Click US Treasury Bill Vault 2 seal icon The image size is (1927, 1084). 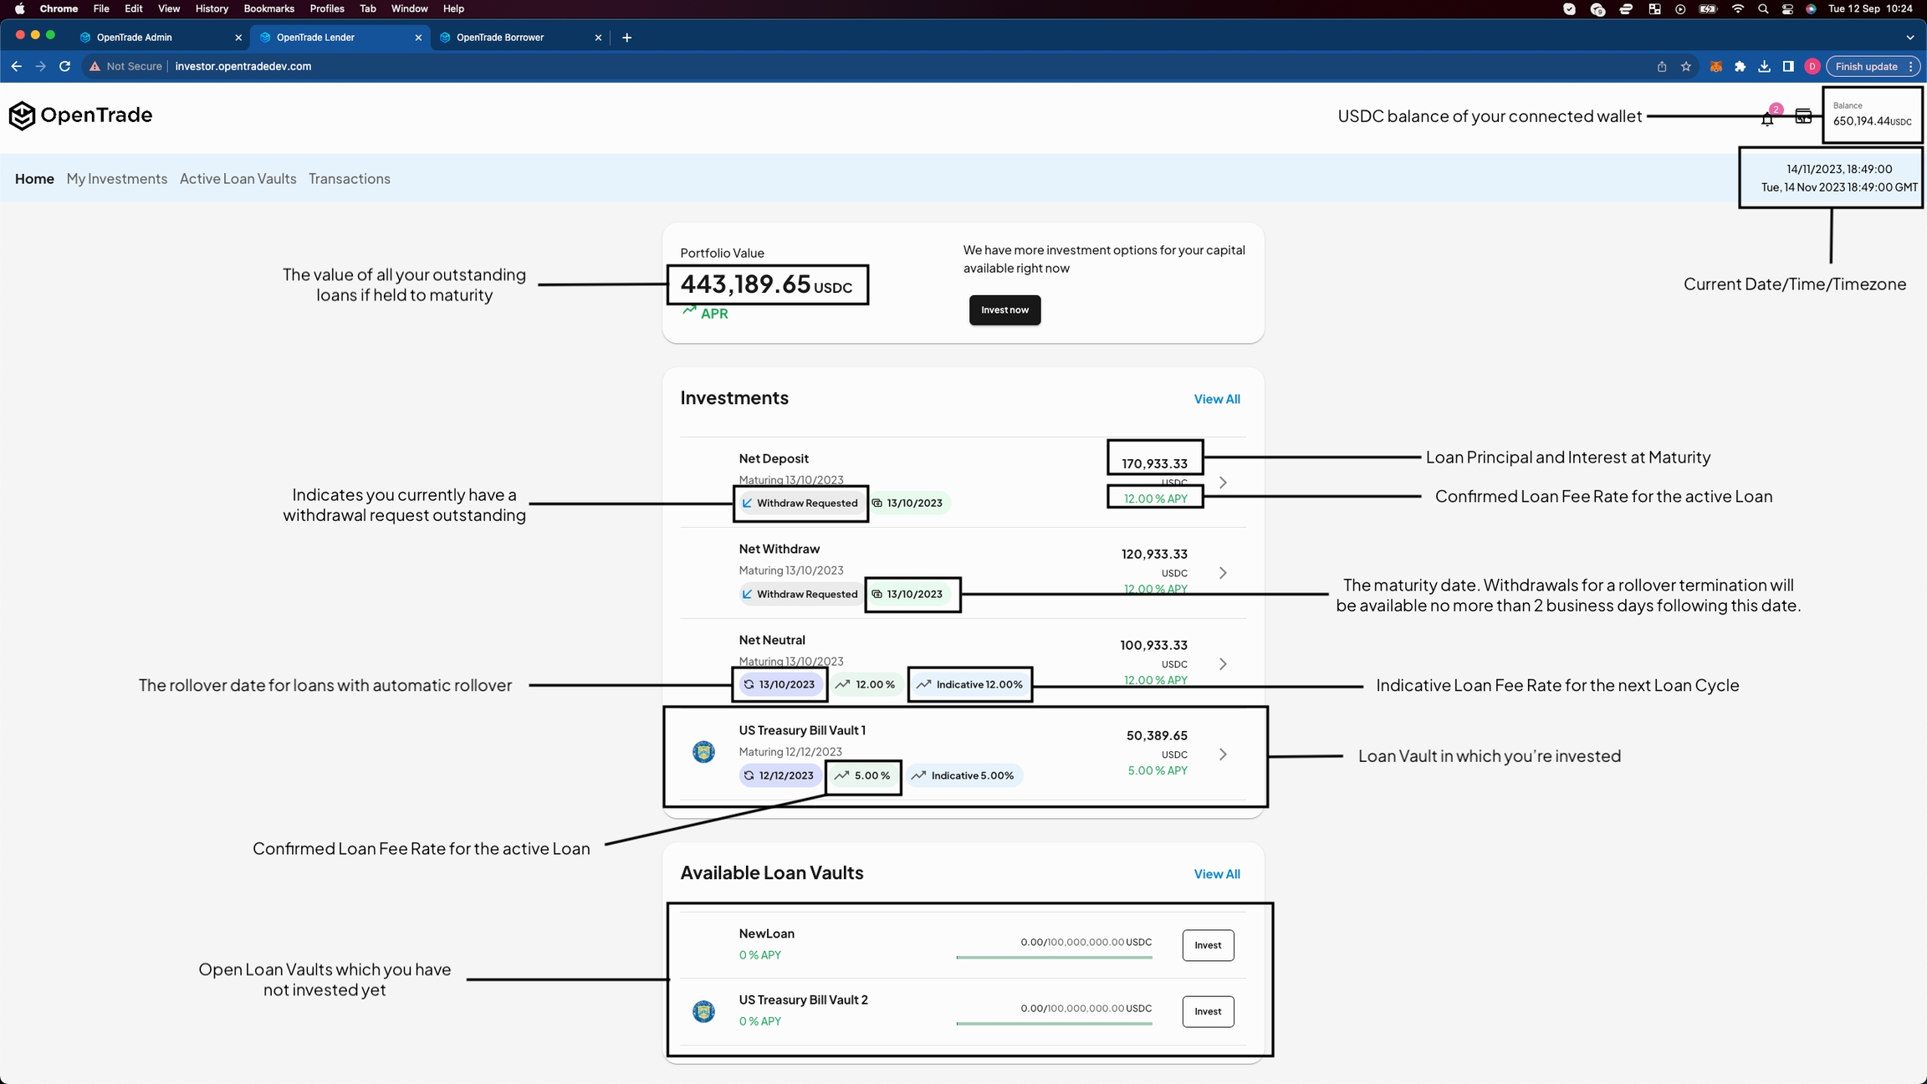coord(703,1011)
